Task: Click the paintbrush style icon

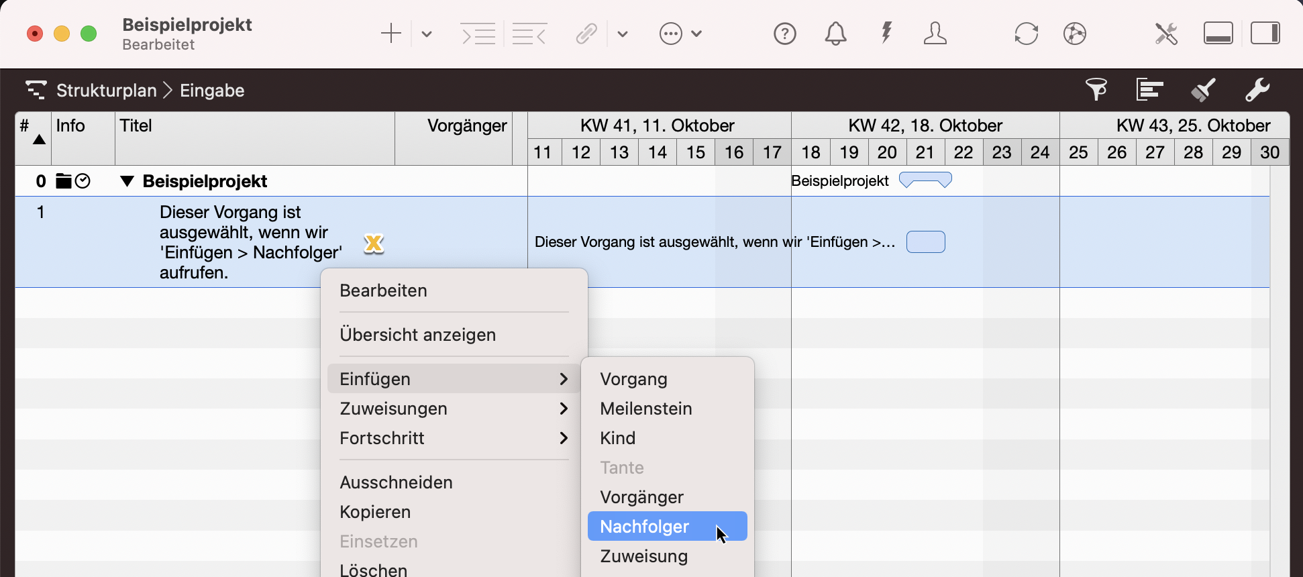Action: click(x=1203, y=89)
